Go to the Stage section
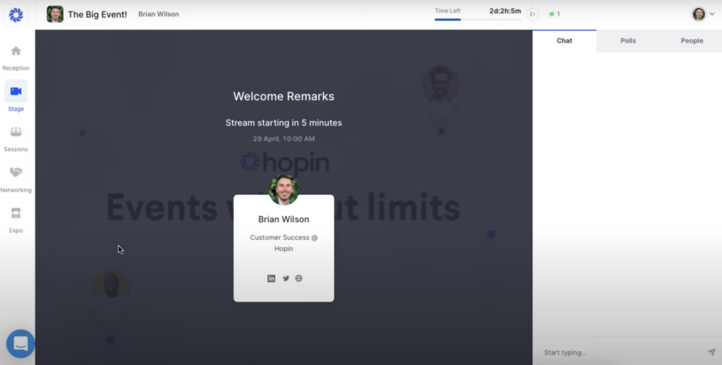The image size is (722, 365). [x=16, y=96]
